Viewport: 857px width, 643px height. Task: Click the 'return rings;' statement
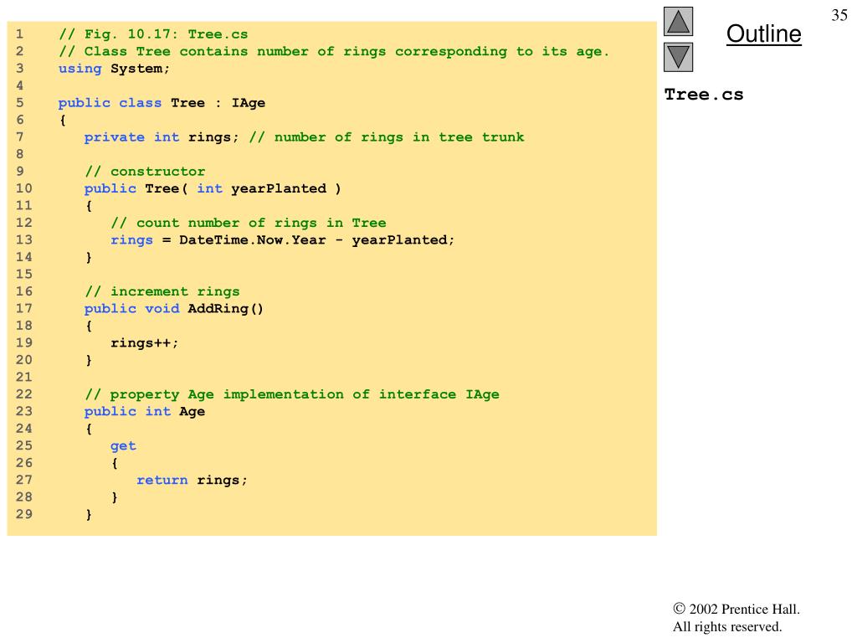[x=192, y=480]
